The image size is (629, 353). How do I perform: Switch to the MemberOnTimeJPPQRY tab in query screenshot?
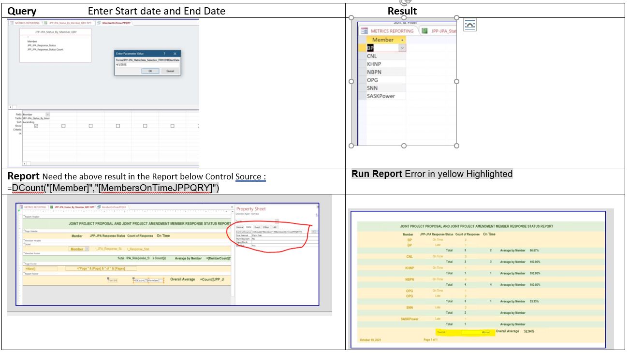115,23
